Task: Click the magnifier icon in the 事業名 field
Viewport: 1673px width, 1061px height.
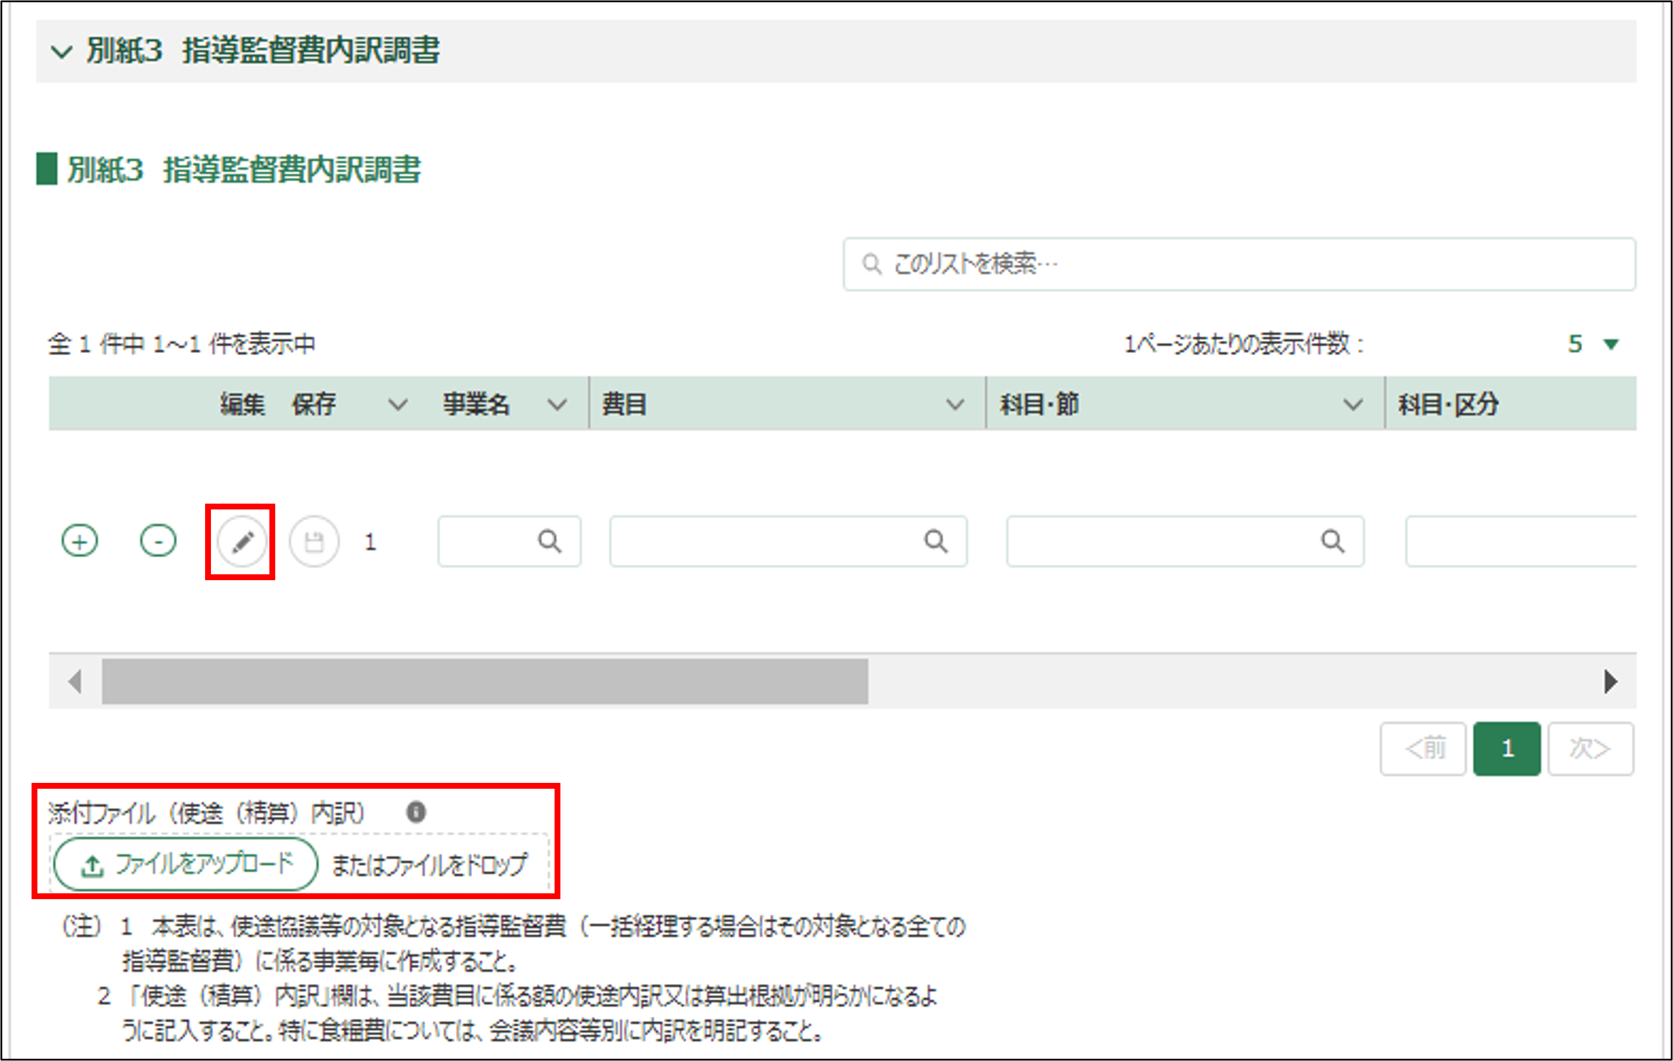Action: 549,541
